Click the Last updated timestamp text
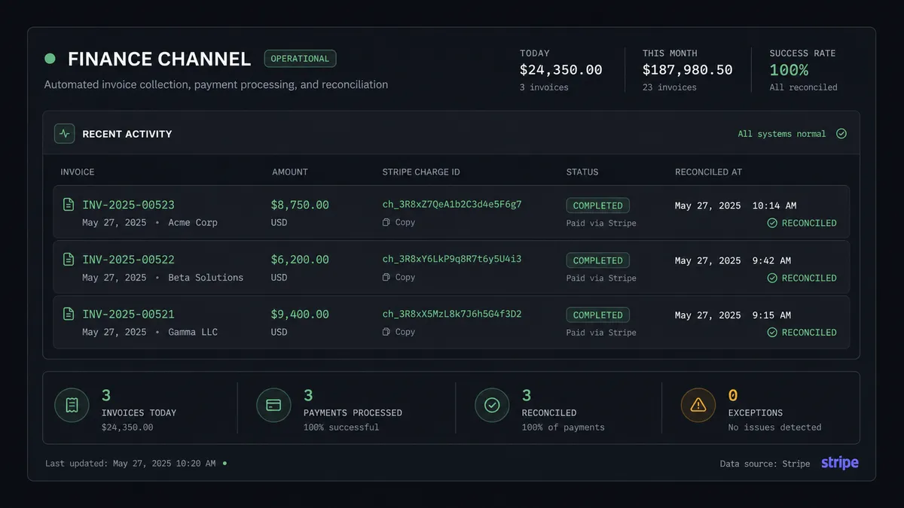Image resolution: width=904 pixels, height=508 pixels. coord(130,464)
